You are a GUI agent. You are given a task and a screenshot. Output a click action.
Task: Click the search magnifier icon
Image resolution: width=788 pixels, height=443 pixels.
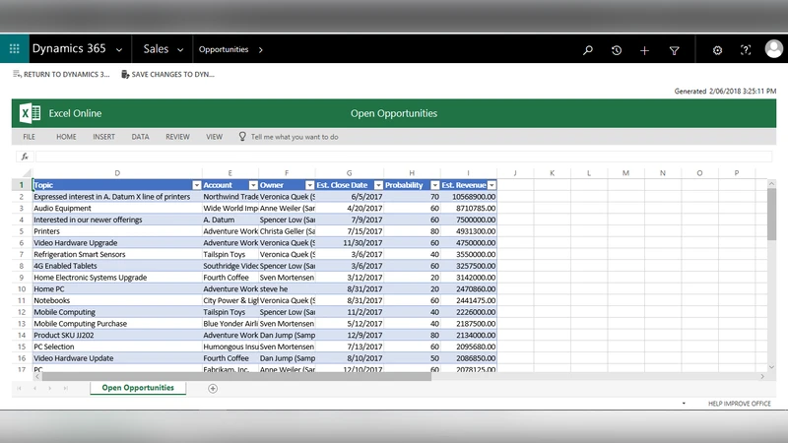(x=588, y=50)
